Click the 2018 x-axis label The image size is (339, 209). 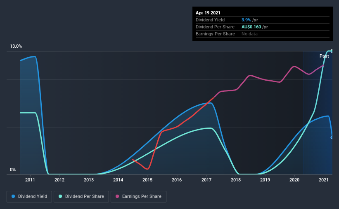coord(236,180)
